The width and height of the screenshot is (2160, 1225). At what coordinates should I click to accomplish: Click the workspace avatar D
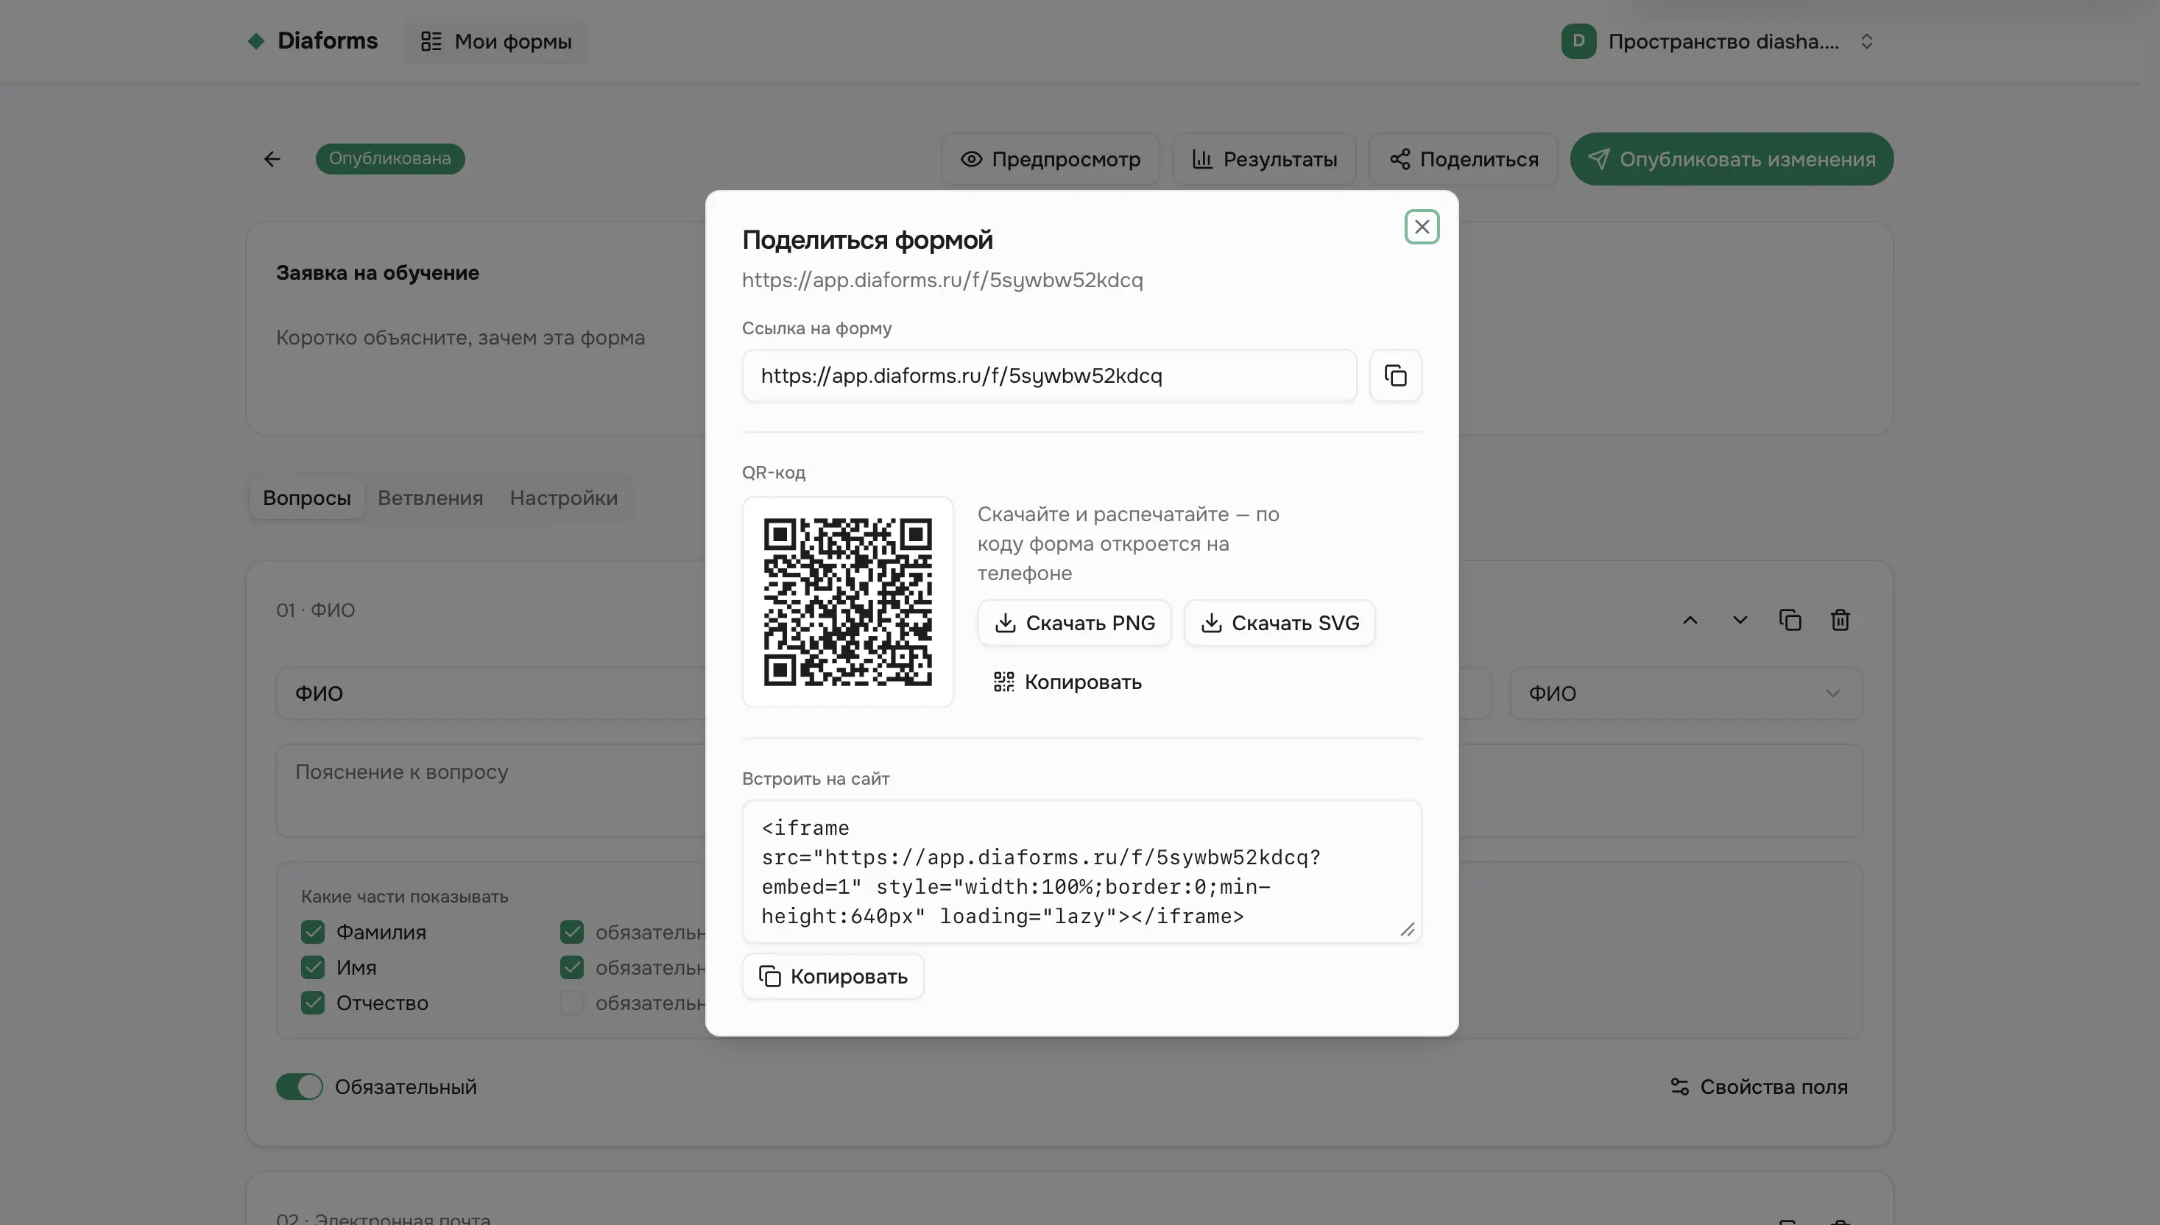click(x=1579, y=41)
